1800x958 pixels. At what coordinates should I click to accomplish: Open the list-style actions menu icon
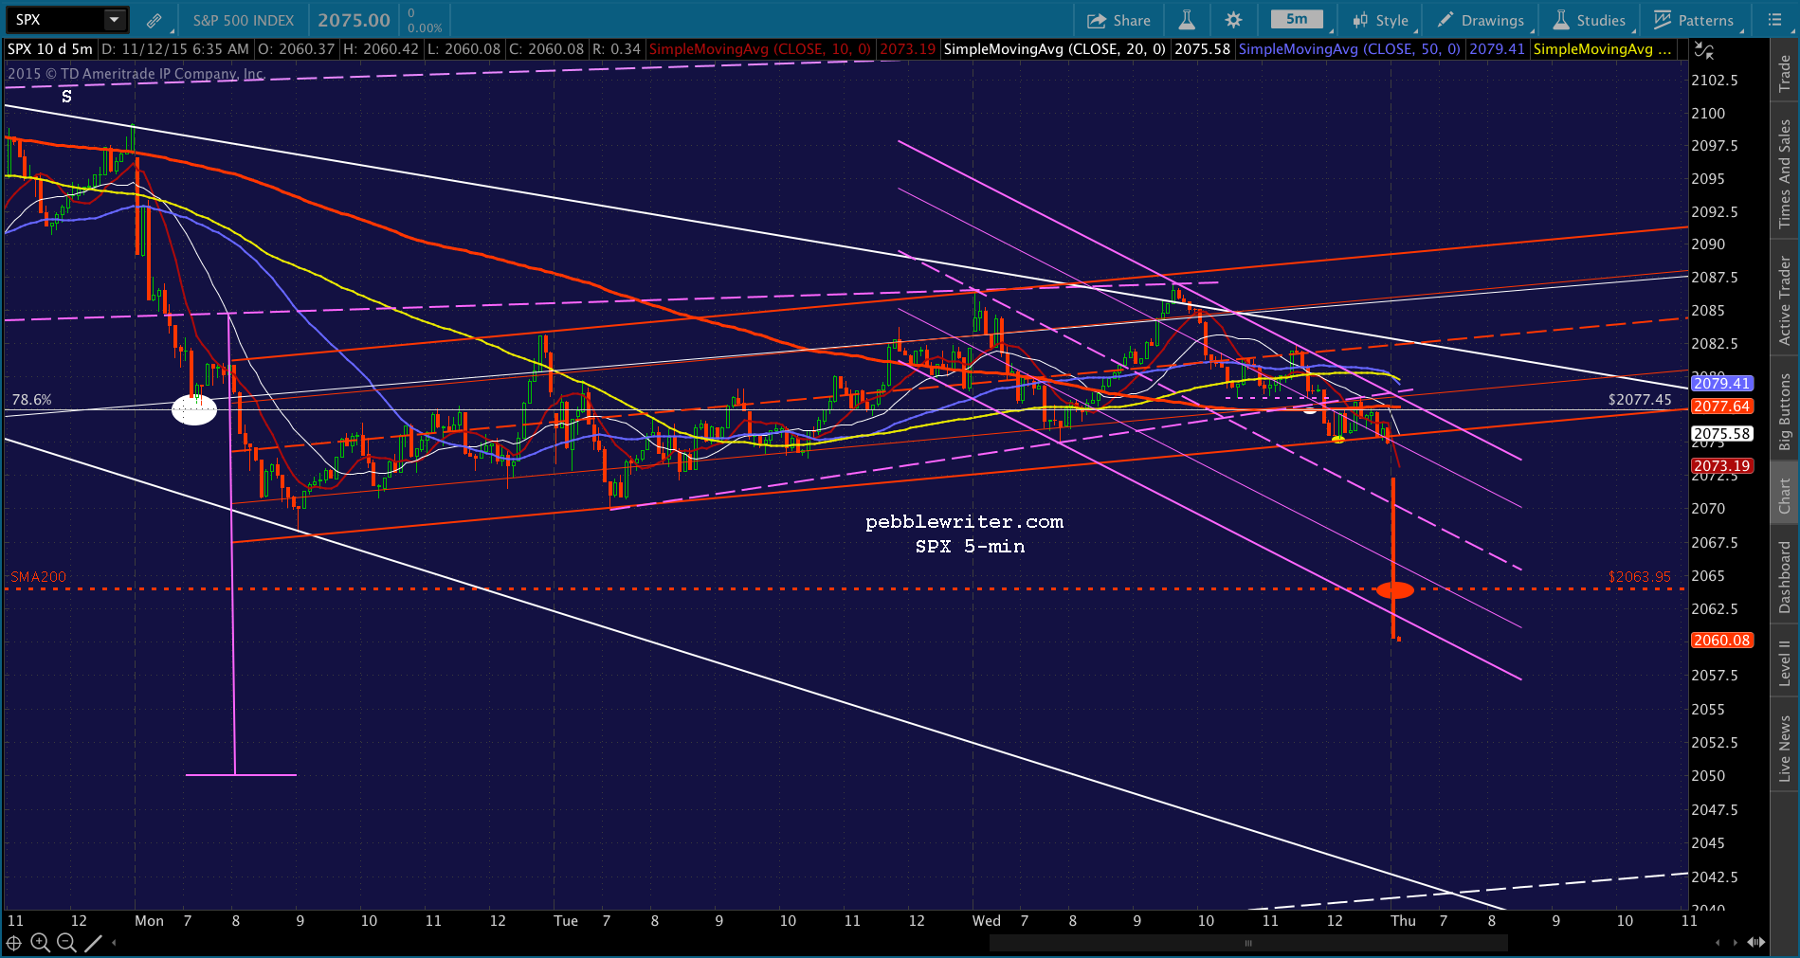1775,20
